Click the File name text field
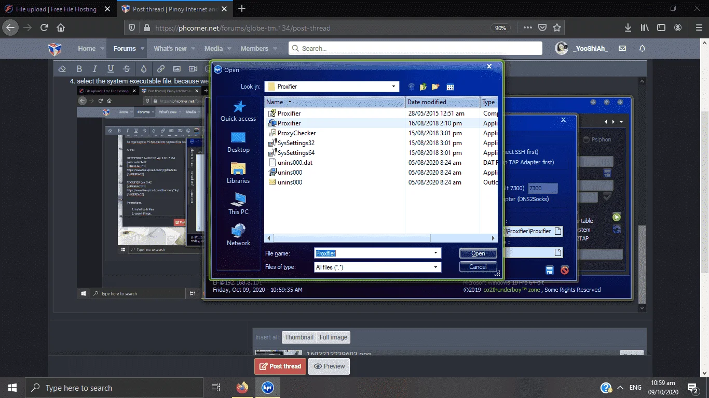The image size is (709, 398). 374,253
